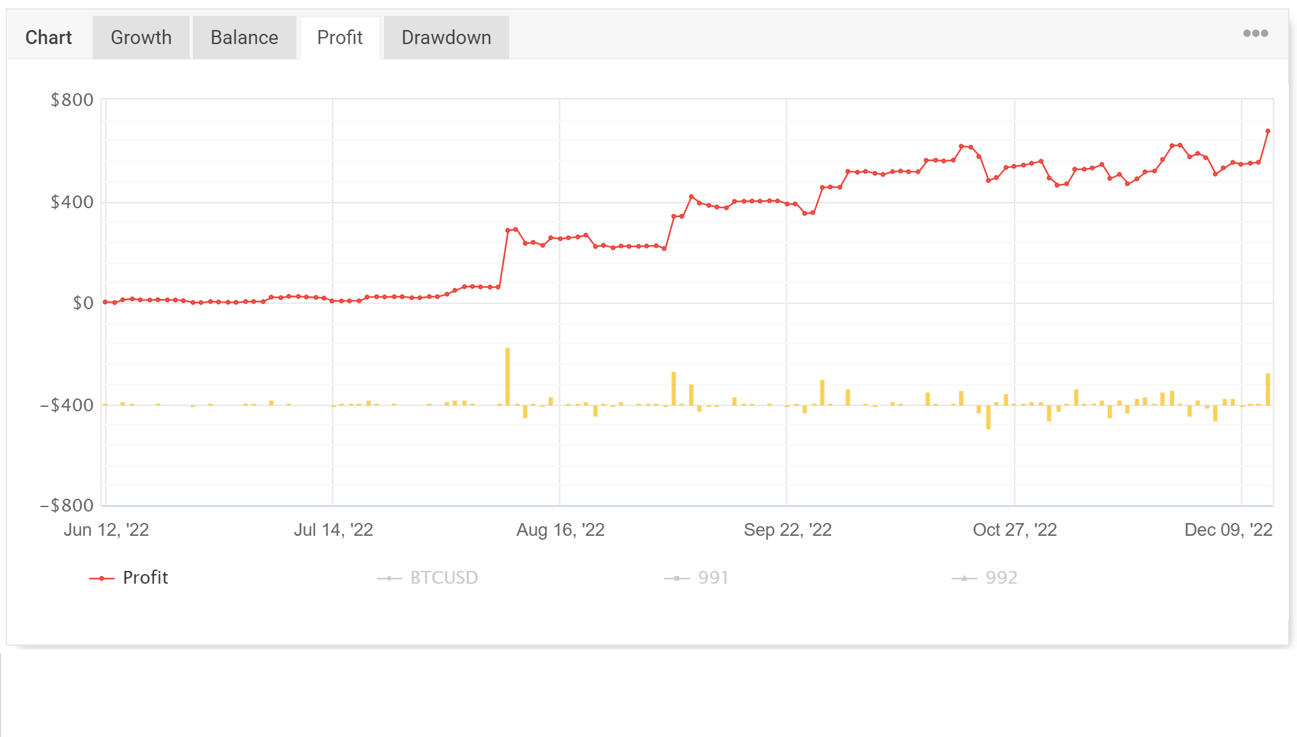This screenshot has height=737, width=1297.
Task: Click the $800 y-axis label
Action: (72, 100)
